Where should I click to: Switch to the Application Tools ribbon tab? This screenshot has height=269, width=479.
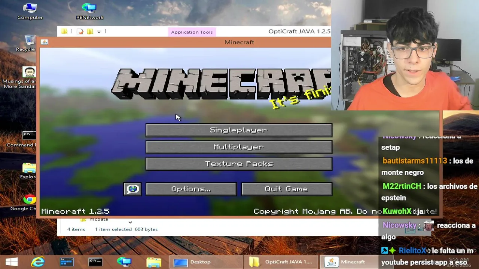click(192, 32)
